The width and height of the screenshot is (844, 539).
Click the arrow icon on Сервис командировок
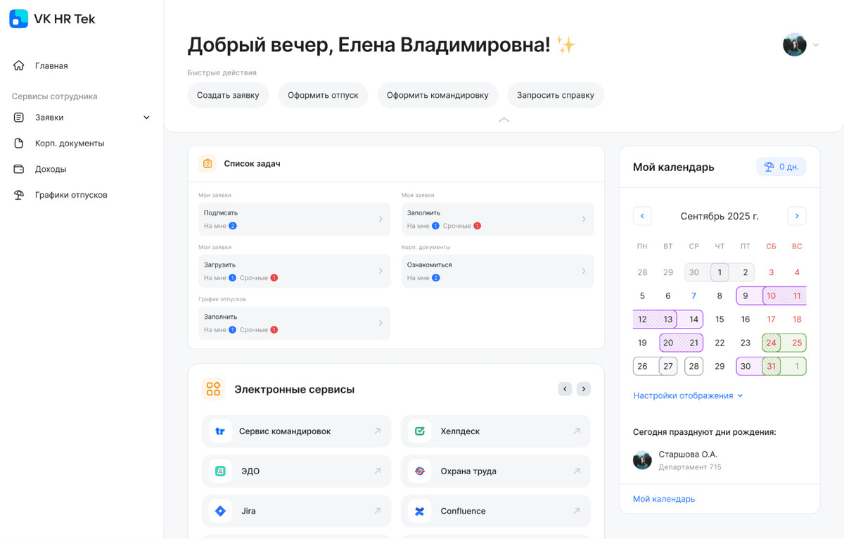(x=378, y=431)
